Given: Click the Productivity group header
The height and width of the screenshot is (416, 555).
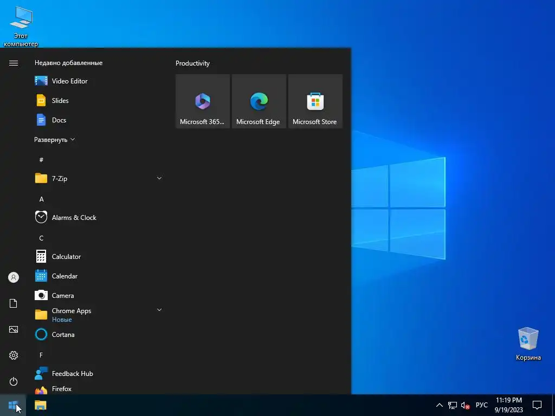Looking at the screenshot, I should (x=192, y=63).
